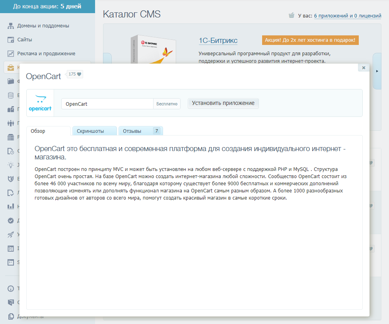Open the Домены и поддомены menu item
Image resolution: width=389 pixels, height=324 pixels.
coord(43,26)
